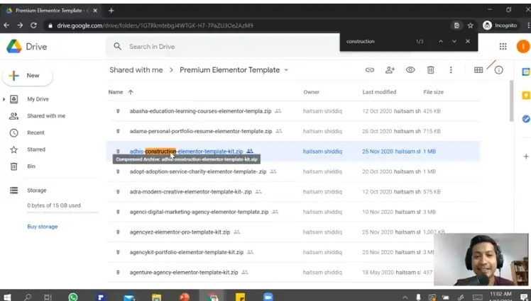Open the orange account avatar

(523, 46)
